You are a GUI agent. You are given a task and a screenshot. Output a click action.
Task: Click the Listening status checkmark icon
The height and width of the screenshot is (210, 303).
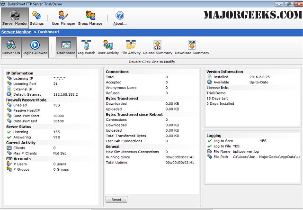[9, 132]
